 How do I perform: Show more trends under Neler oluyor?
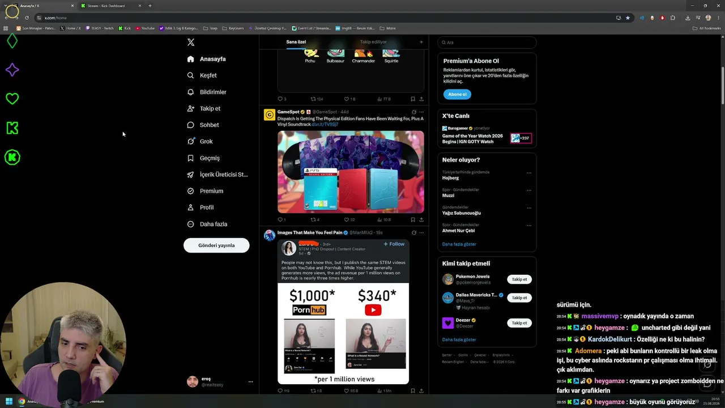click(459, 244)
